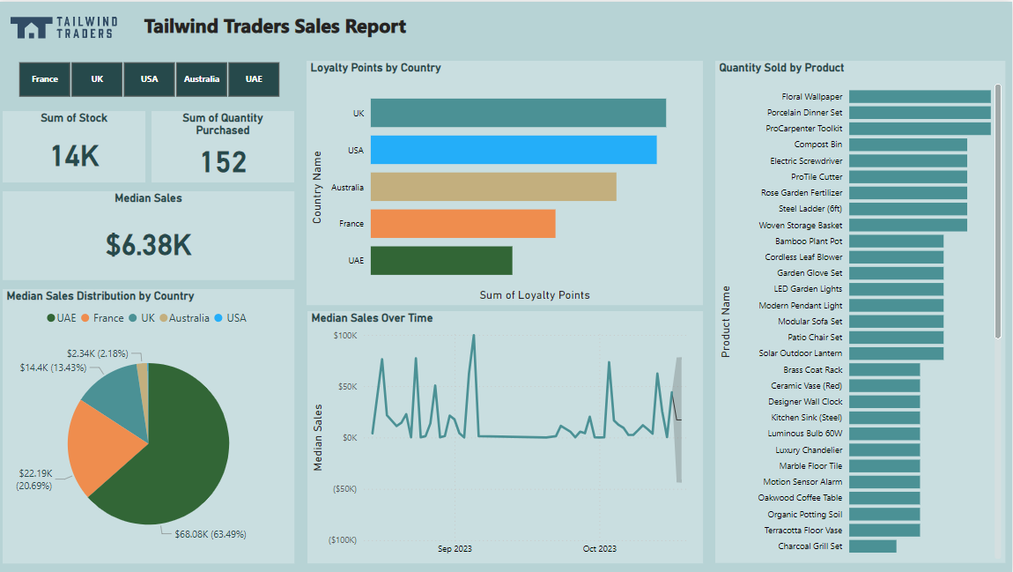Select the UK country slicer button
This screenshot has height=572, width=1013.
pos(97,79)
